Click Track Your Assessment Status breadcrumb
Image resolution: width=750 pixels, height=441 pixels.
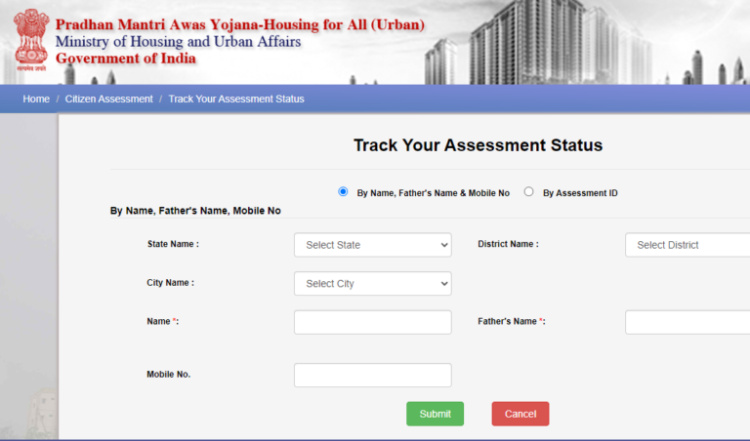pyautogui.click(x=236, y=99)
